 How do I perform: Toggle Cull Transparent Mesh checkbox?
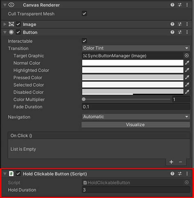coord(84,13)
